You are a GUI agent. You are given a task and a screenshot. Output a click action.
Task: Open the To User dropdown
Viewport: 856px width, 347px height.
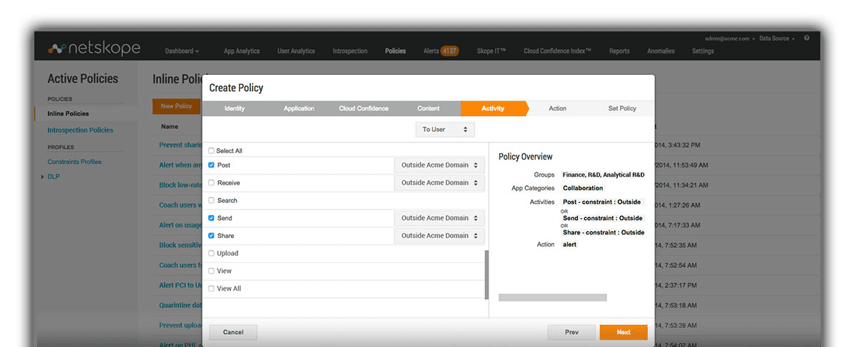tap(444, 130)
